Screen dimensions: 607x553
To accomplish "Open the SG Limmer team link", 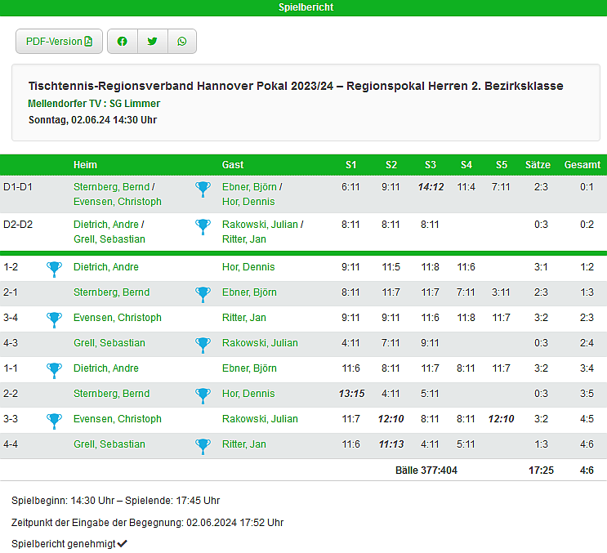I will (136, 104).
